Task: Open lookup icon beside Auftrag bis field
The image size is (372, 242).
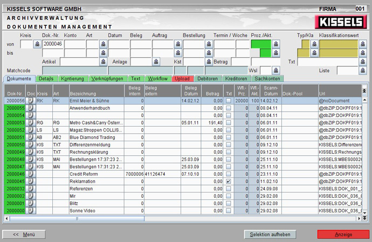Action: 178,53
